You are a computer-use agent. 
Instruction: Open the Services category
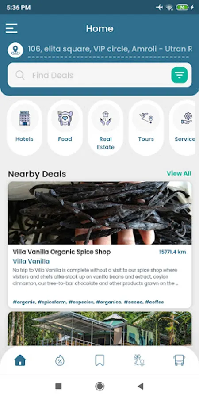[184, 127]
